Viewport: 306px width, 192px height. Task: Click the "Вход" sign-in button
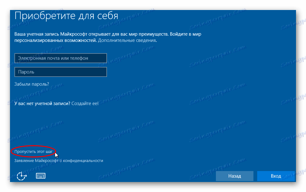276,176
